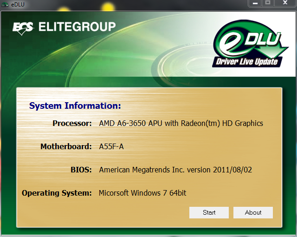The image size is (297, 237).
Task: Click the Motherboard label
Action: (x=66, y=147)
